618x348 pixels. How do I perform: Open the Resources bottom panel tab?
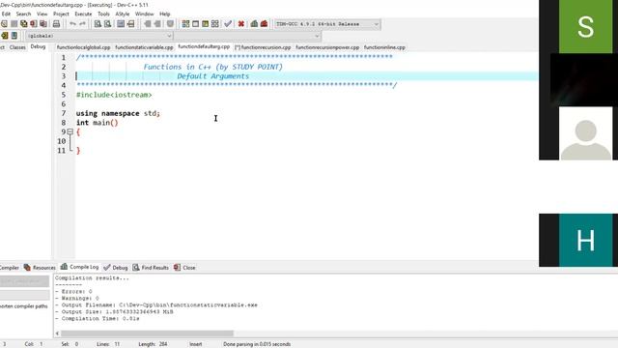(x=40, y=268)
